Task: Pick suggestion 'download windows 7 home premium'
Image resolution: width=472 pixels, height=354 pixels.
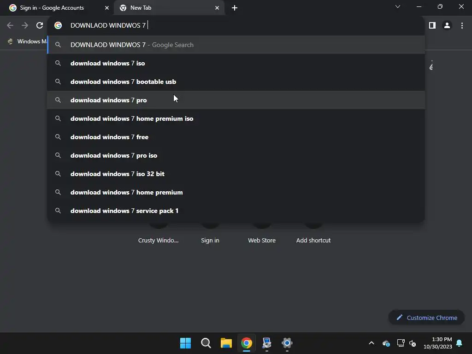Action: coord(236,192)
